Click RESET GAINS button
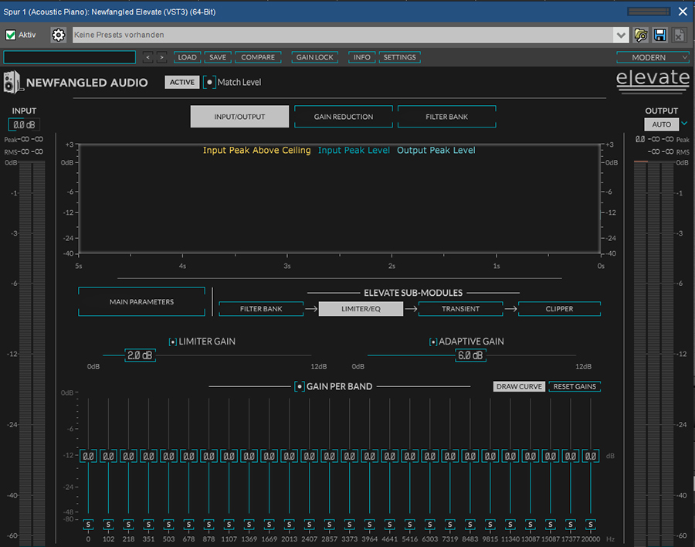 click(575, 386)
